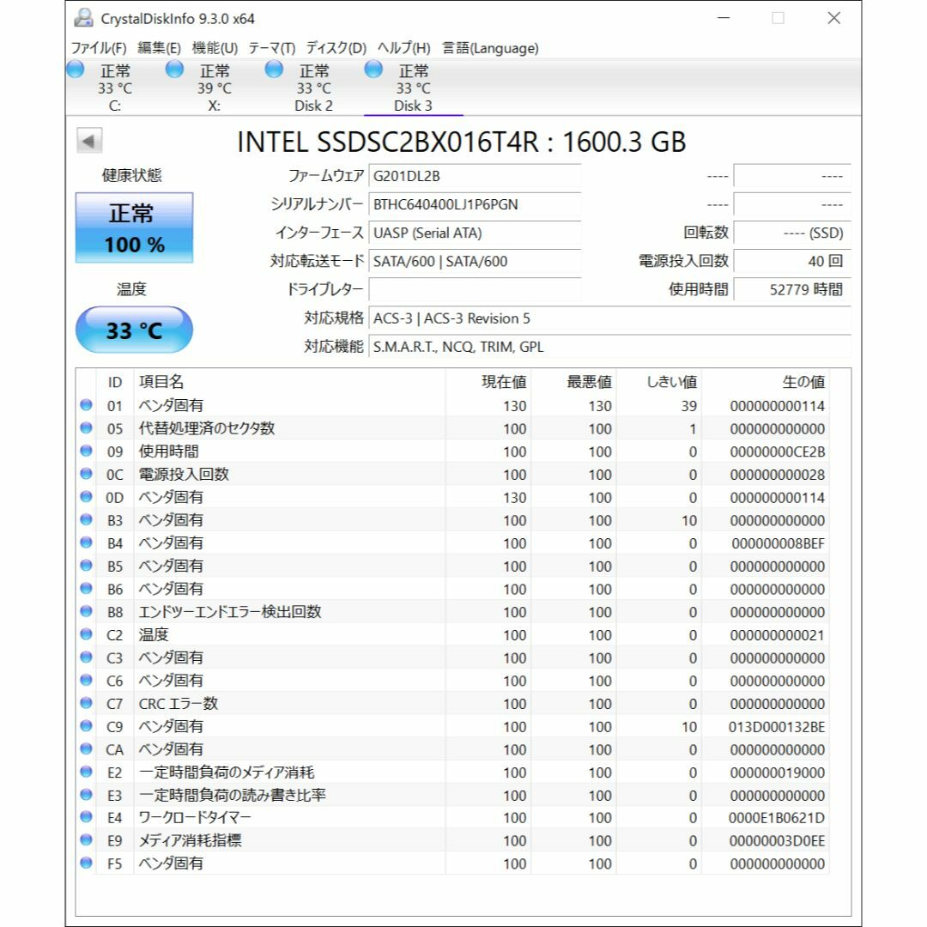Image resolution: width=927 pixels, height=927 pixels.
Task: Click the firmware field G201DL2B
Action: pyautogui.click(x=475, y=176)
